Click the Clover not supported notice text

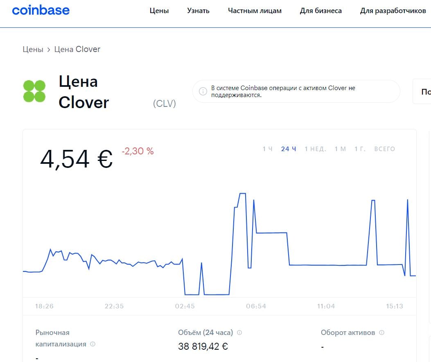pos(283,91)
